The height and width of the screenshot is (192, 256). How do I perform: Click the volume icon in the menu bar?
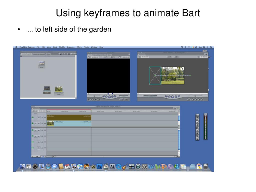[196, 47]
